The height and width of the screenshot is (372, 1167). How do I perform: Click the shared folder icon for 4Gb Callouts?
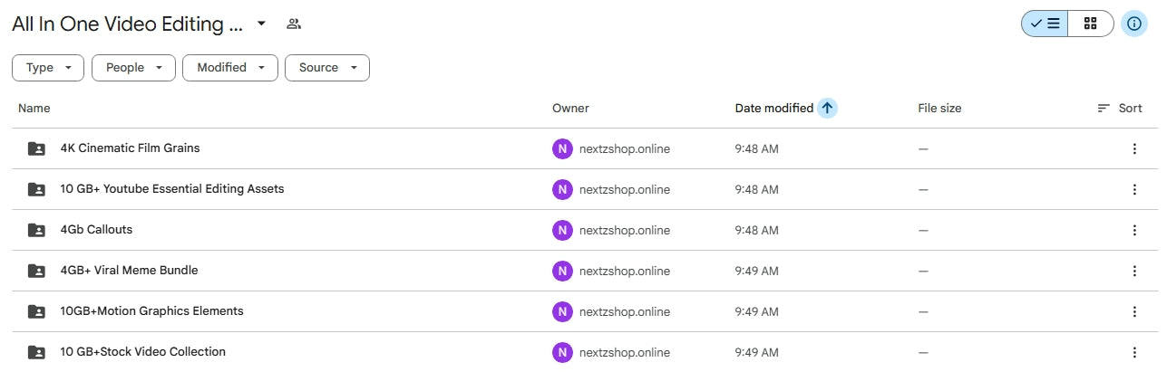coord(36,230)
